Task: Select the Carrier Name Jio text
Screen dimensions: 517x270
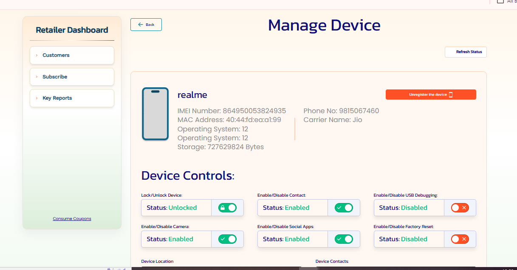Action: tap(333, 120)
